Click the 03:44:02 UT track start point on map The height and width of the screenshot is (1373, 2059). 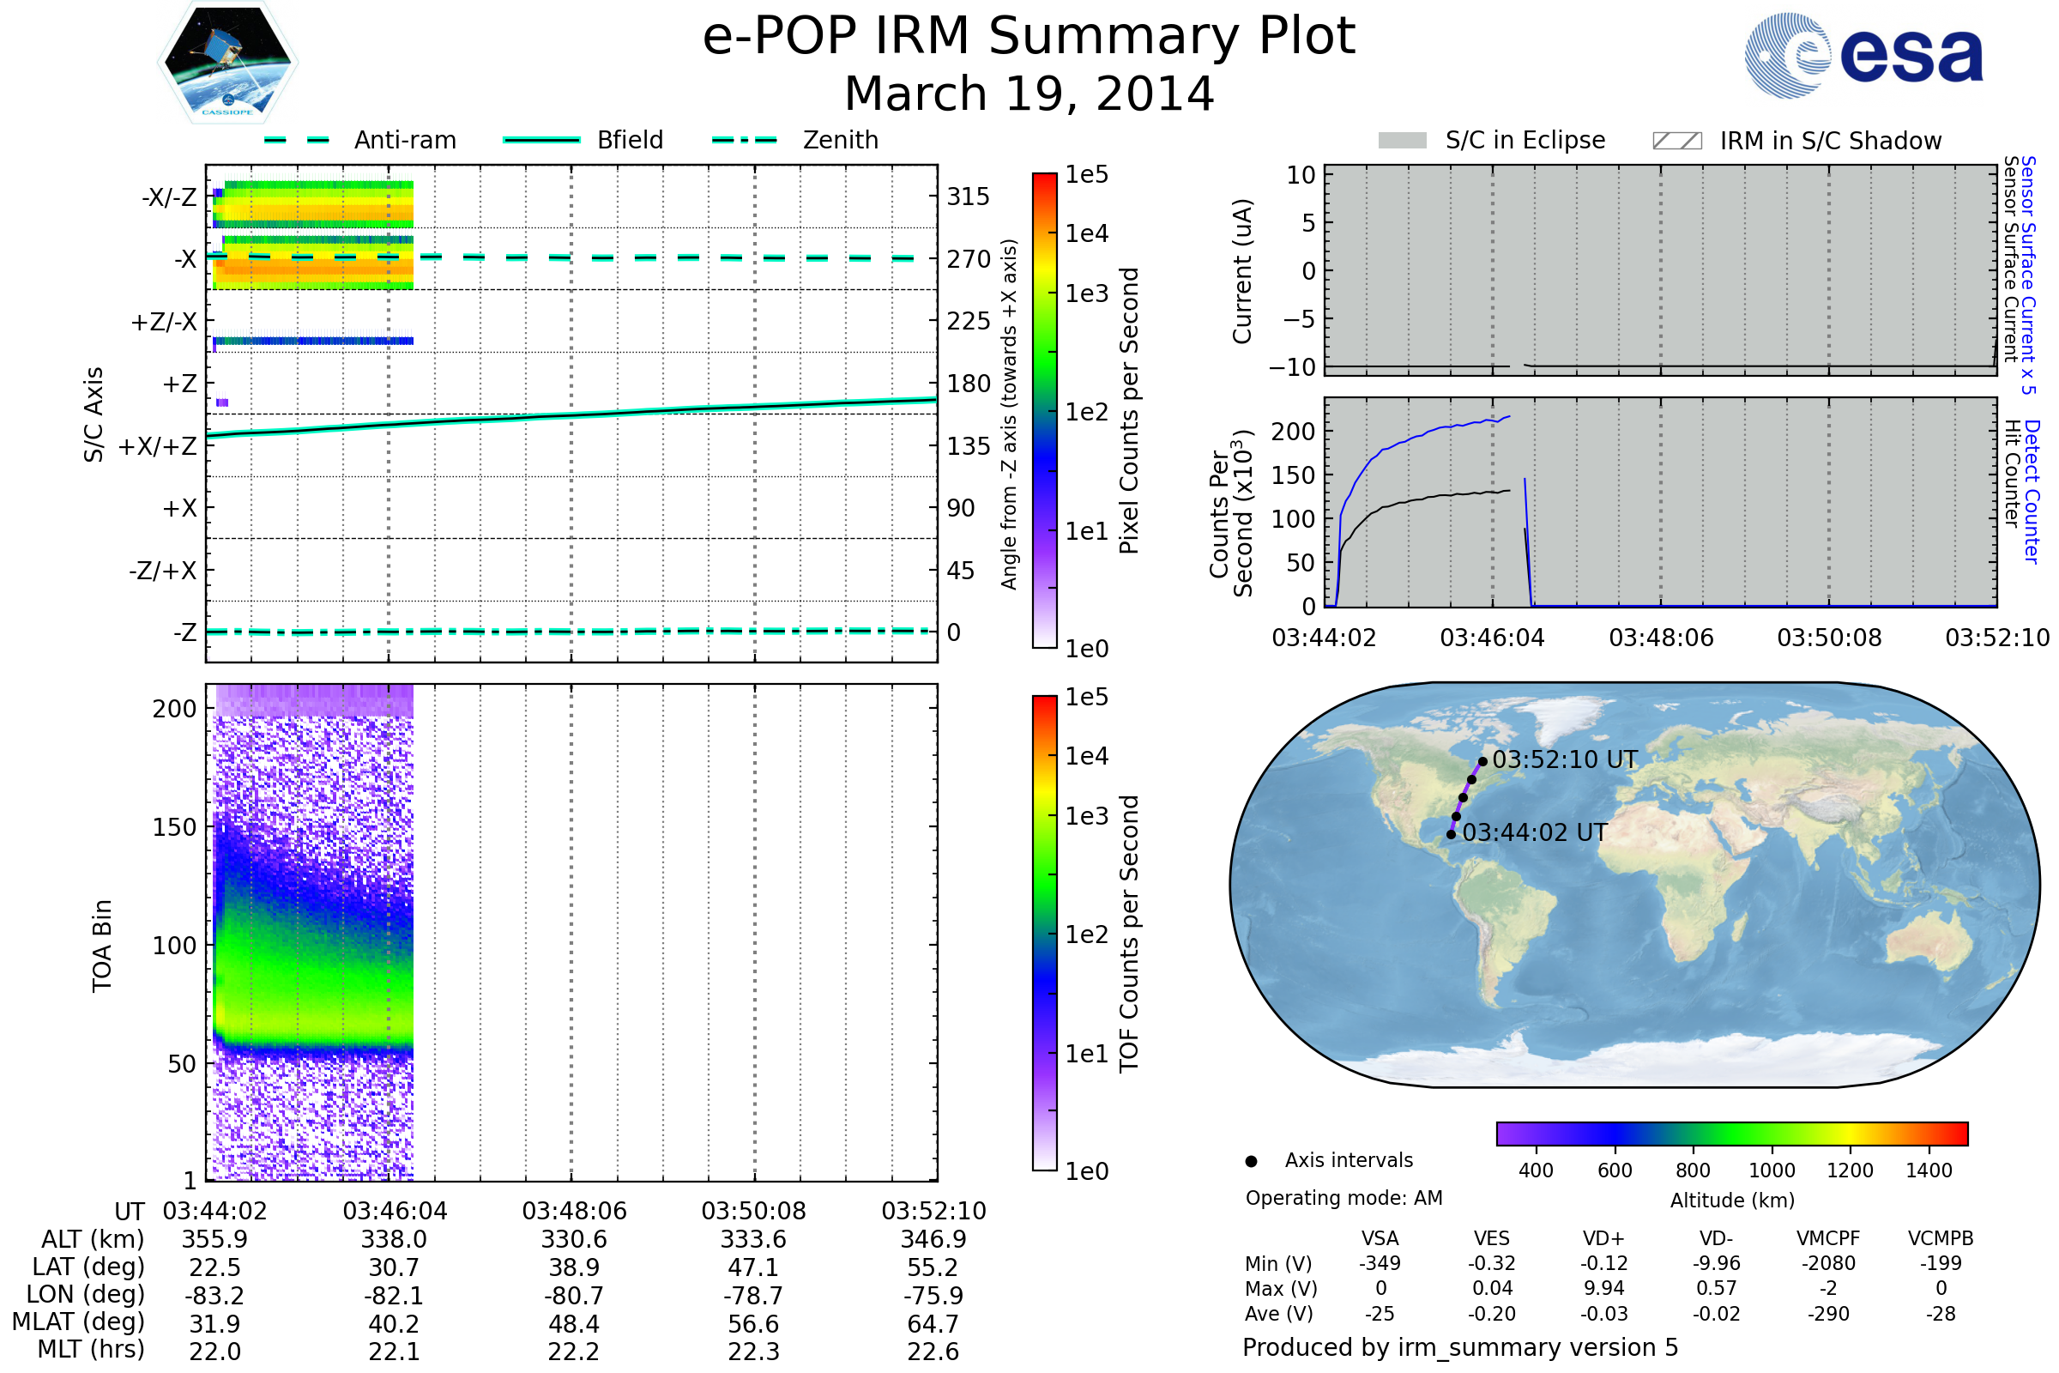click(x=1451, y=834)
